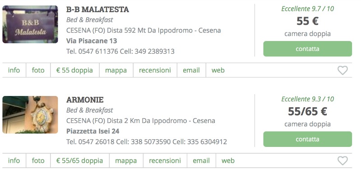Click contatta button for B-B Malatesta
The height and width of the screenshot is (169, 361).
[x=308, y=49]
